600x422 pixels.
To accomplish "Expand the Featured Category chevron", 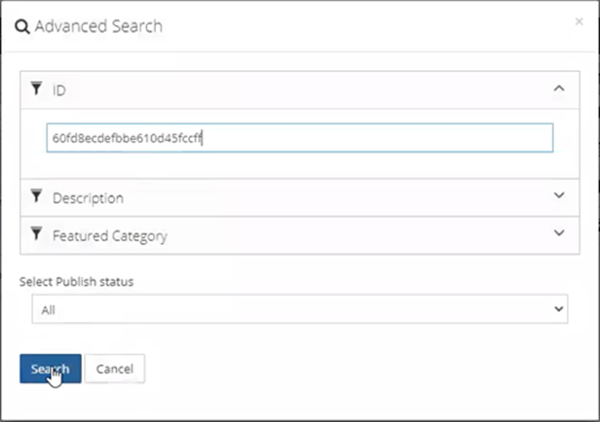I will click(x=559, y=233).
